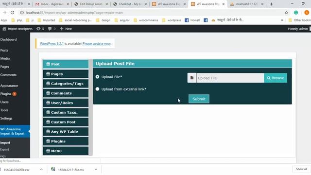Click Howdy, admin account menu
This screenshot has width=311, height=175.
pyautogui.click(x=298, y=29)
